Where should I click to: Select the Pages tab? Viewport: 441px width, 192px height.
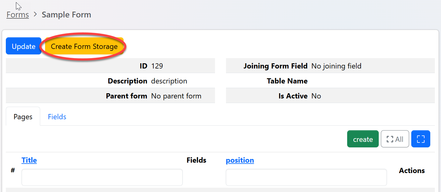coord(23,117)
